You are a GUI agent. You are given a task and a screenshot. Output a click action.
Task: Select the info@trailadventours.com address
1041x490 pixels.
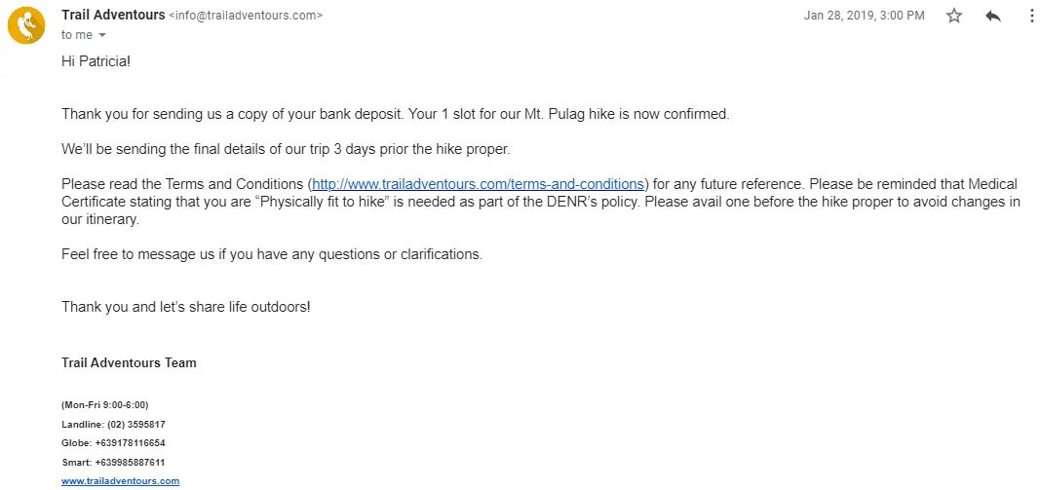247,16
